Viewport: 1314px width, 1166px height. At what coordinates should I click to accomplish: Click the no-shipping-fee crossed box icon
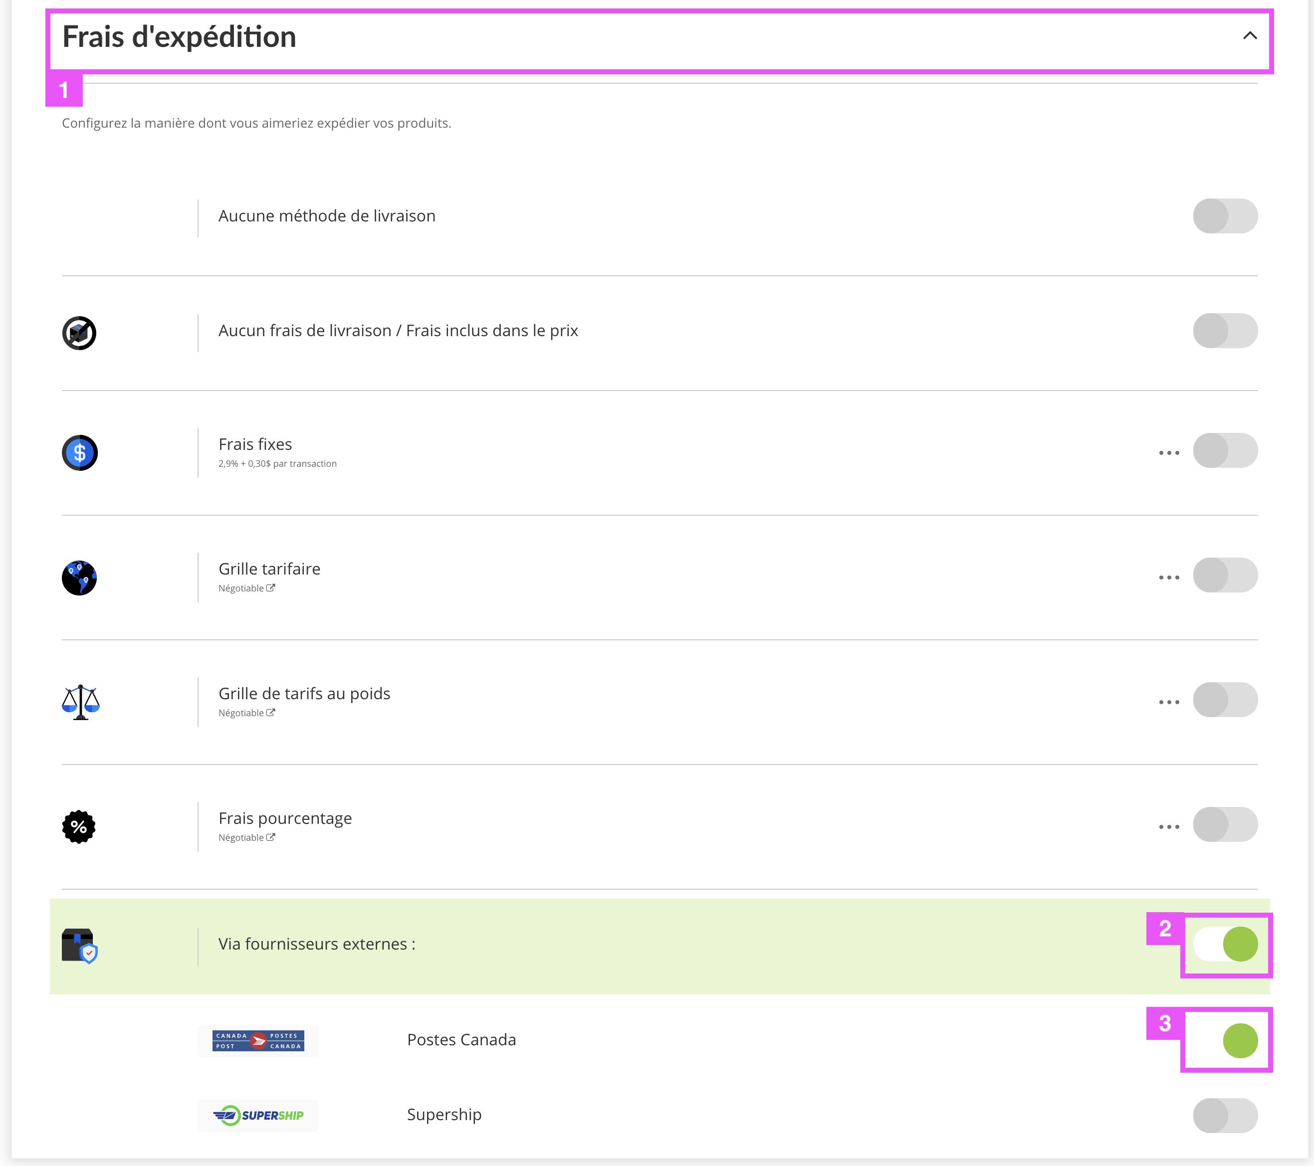pos(79,333)
